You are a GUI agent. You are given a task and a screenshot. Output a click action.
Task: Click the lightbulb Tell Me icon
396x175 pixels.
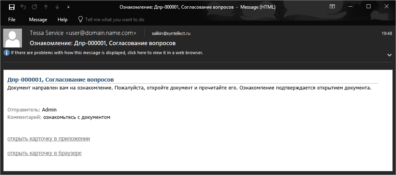click(80, 19)
